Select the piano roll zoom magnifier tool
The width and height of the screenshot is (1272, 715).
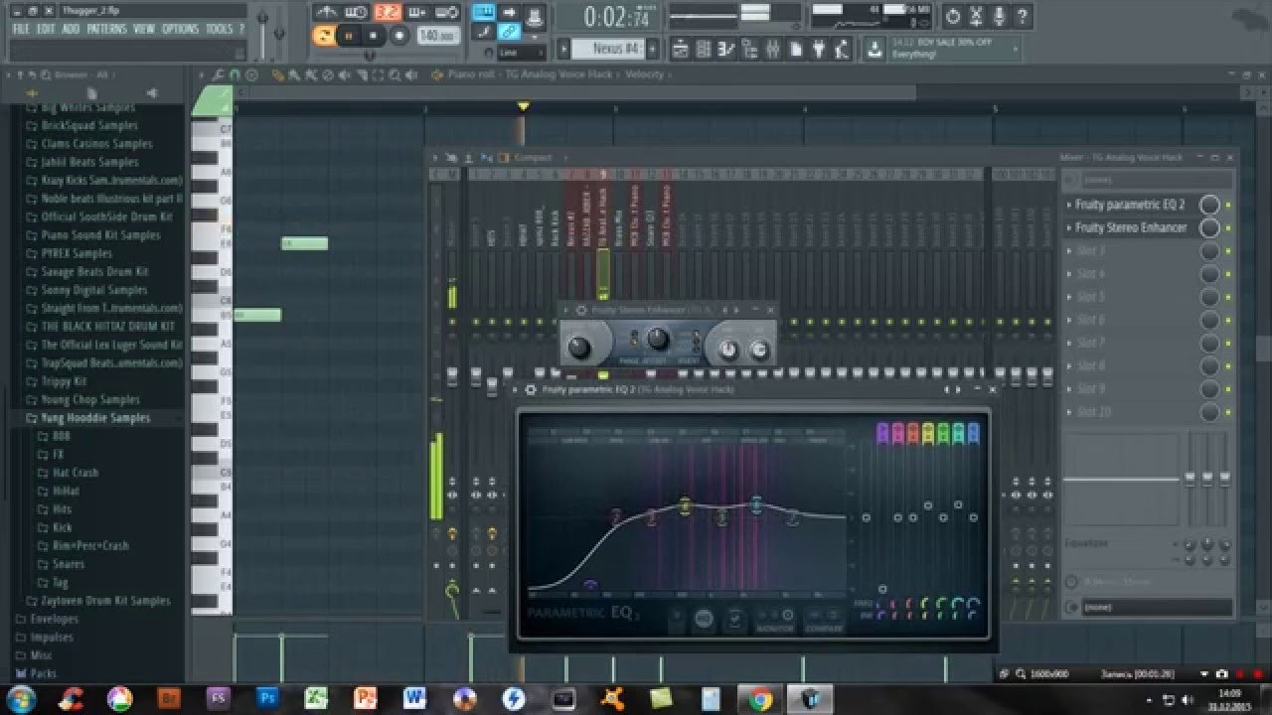point(396,74)
